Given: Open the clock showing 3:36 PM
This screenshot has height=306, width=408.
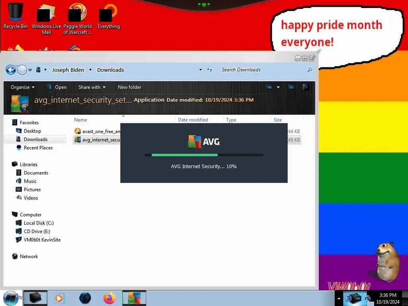Looking at the screenshot, I should tap(388, 298).
